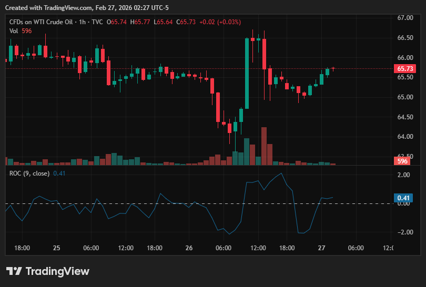The image size is (426, 287).
Task: Open the TradingView wordmark link
Action: (x=57, y=271)
